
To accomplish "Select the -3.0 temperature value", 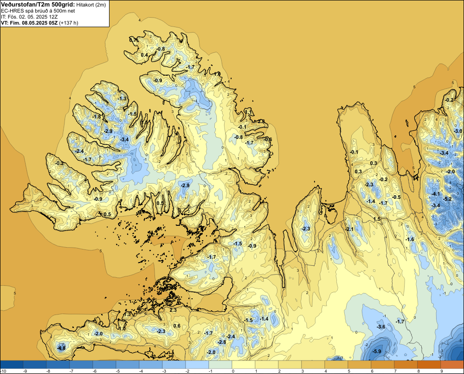I will [x=458, y=131].
